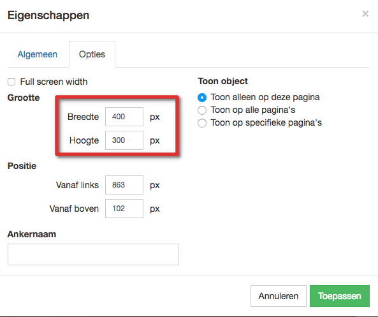This screenshot has height=317, width=378.
Task: Cancel with the Annuleren button
Action: [279, 296]
